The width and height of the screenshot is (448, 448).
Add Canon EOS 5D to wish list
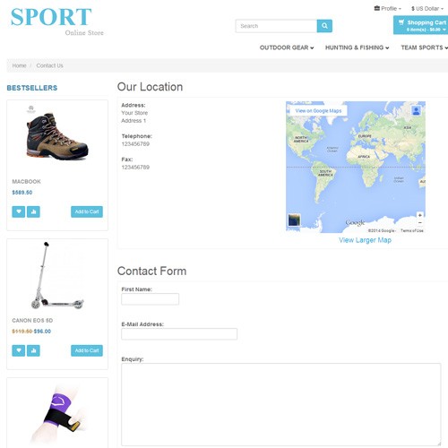coord(19,350)
